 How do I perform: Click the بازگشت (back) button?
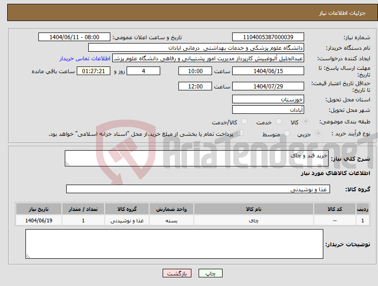click(x=177, y=273)
